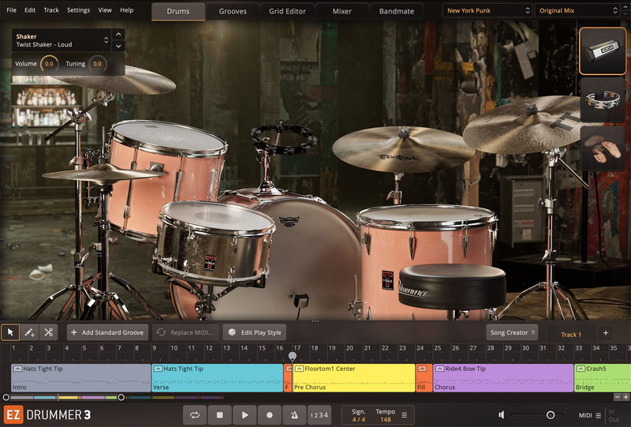Click the Toontrack crash cymbal
This screenshot has width=631, height=427.
coord(404,149)
